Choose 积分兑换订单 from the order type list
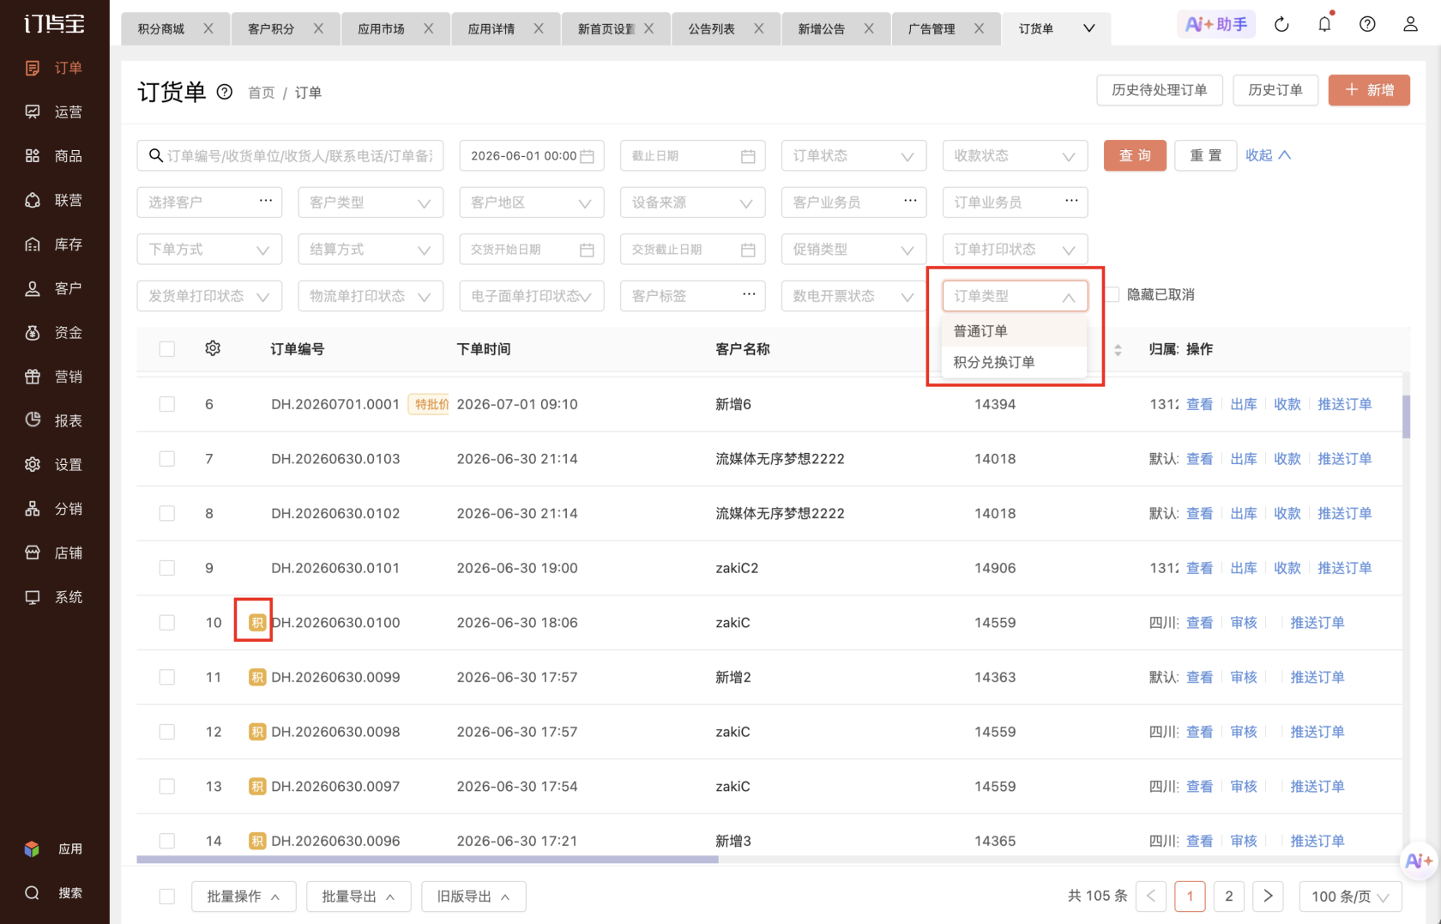 1015,362
